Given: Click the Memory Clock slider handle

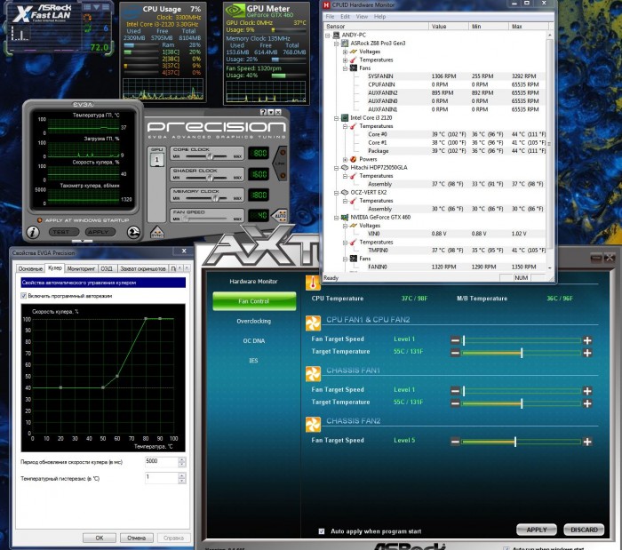Looking at the screenshot, I should 215,198.
